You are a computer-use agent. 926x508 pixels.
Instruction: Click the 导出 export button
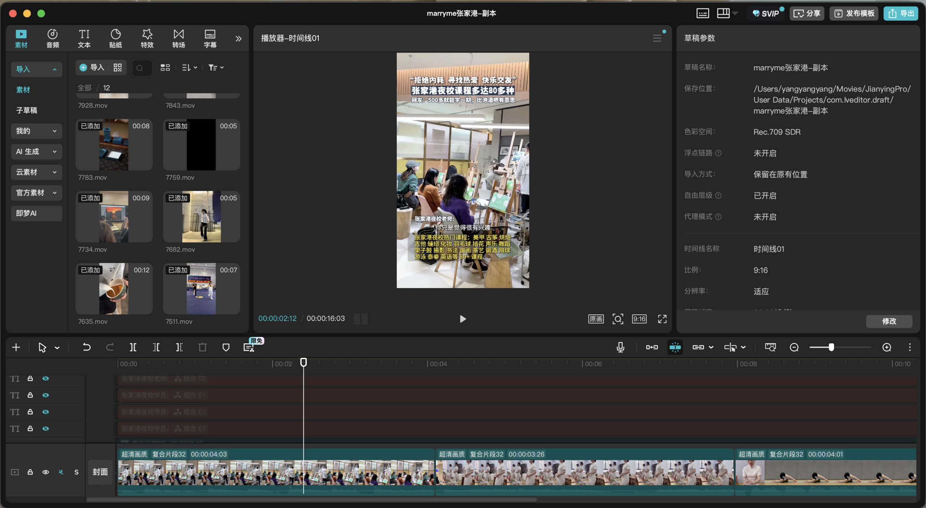[901, 13]
